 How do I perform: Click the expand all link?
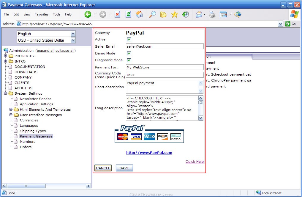(46, 51)
